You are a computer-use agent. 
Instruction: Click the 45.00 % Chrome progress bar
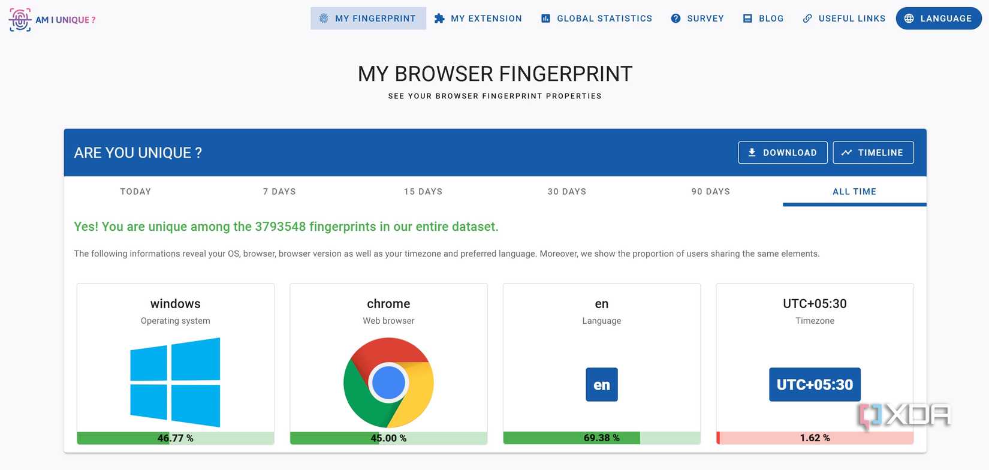[388, 438]
